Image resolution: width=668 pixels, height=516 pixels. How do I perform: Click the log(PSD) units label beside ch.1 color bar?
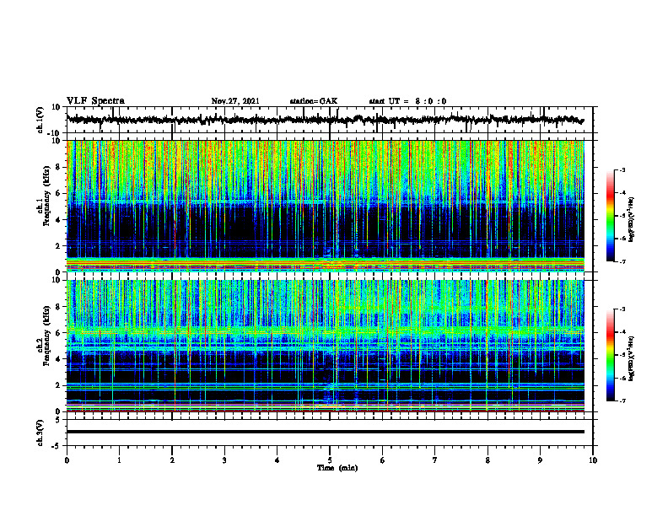point(632,219)
